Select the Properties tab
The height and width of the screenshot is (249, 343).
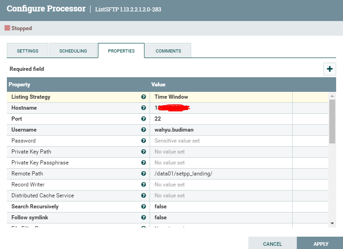pos(121,51)
